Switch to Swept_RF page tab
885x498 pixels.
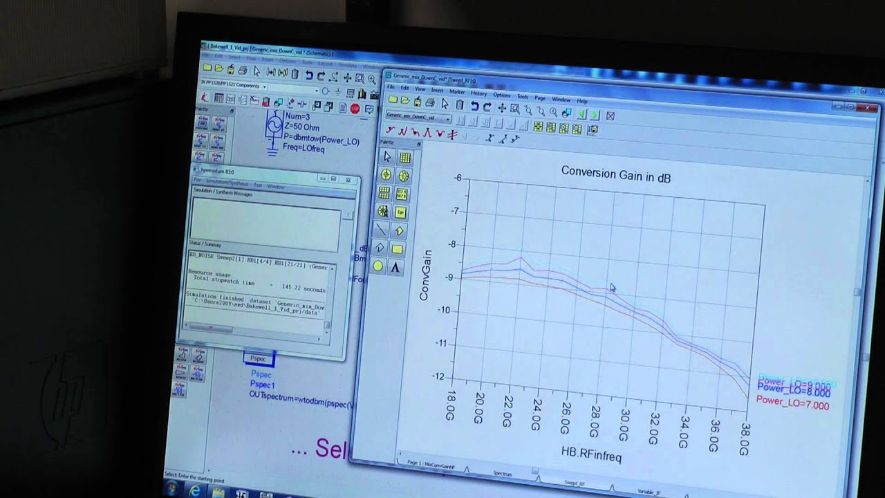[x=575, y=483]
